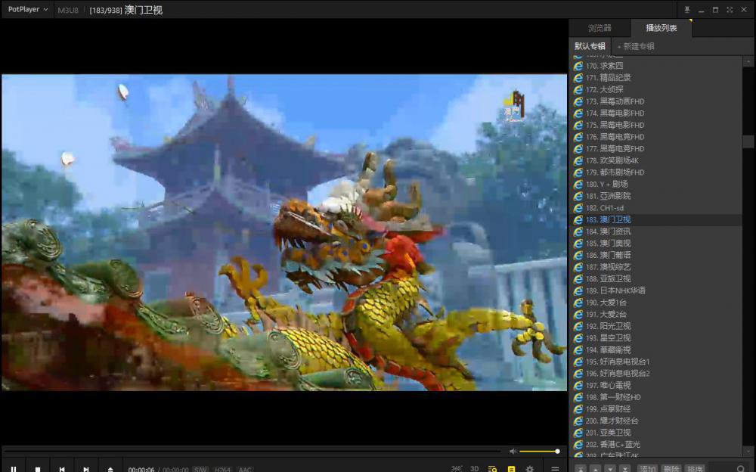Screen dimensions: 756x472
Task: Select playlist entry 190. 大爱1台
Action: 657,302
